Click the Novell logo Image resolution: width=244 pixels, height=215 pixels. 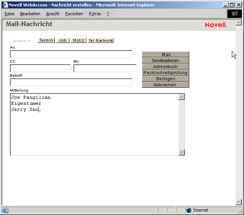(216, 25)
